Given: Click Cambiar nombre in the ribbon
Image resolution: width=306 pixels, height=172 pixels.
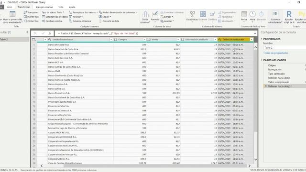Looking at the screenshot, I should [52, 21].
